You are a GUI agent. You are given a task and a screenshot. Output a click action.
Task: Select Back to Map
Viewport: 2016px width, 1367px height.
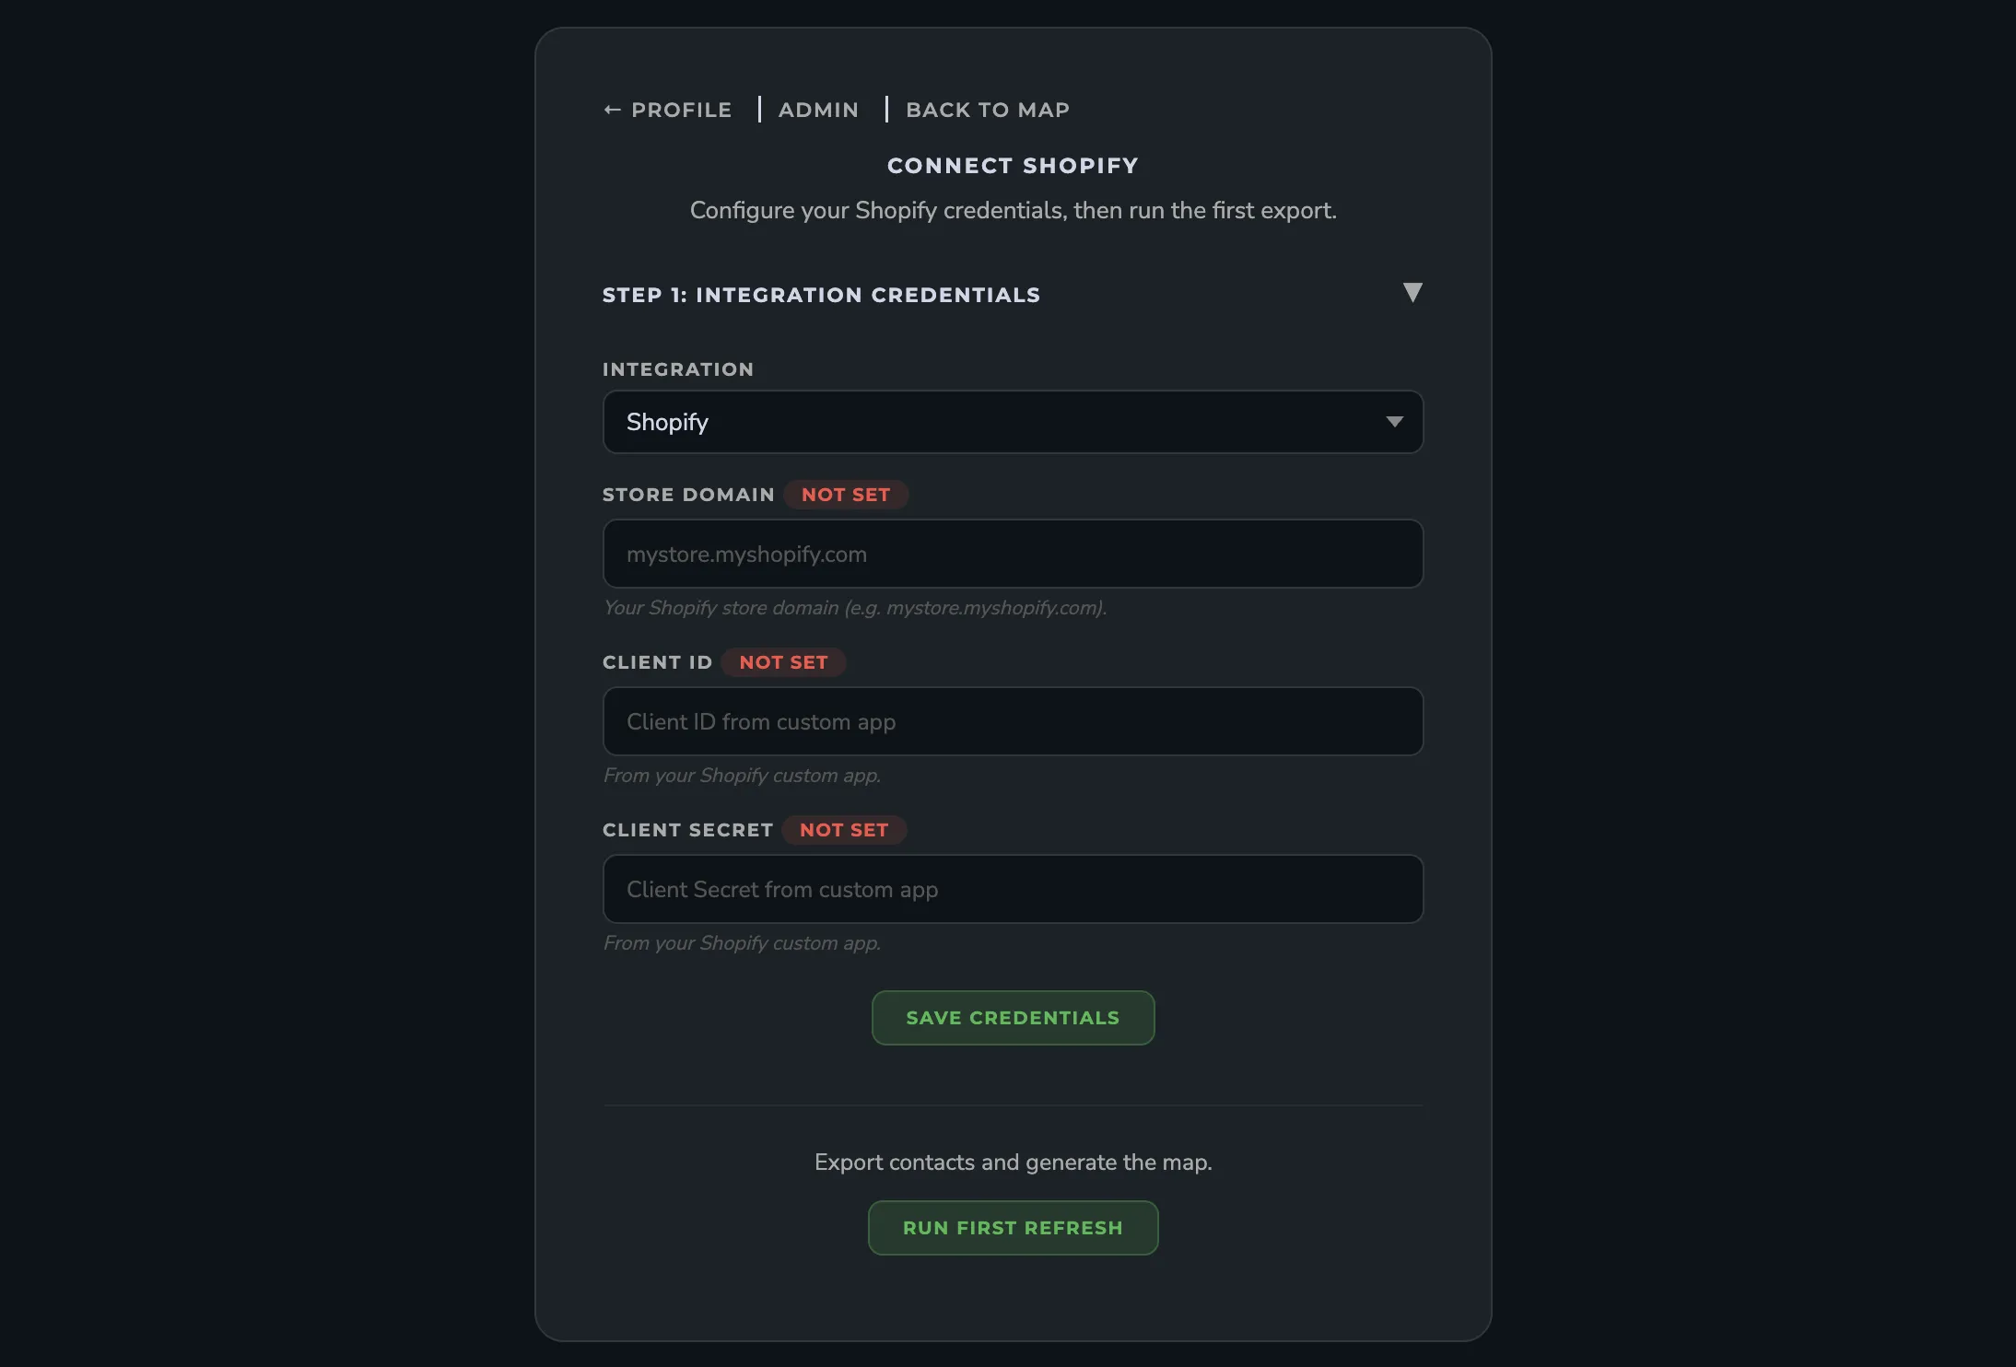coord(987,109)
